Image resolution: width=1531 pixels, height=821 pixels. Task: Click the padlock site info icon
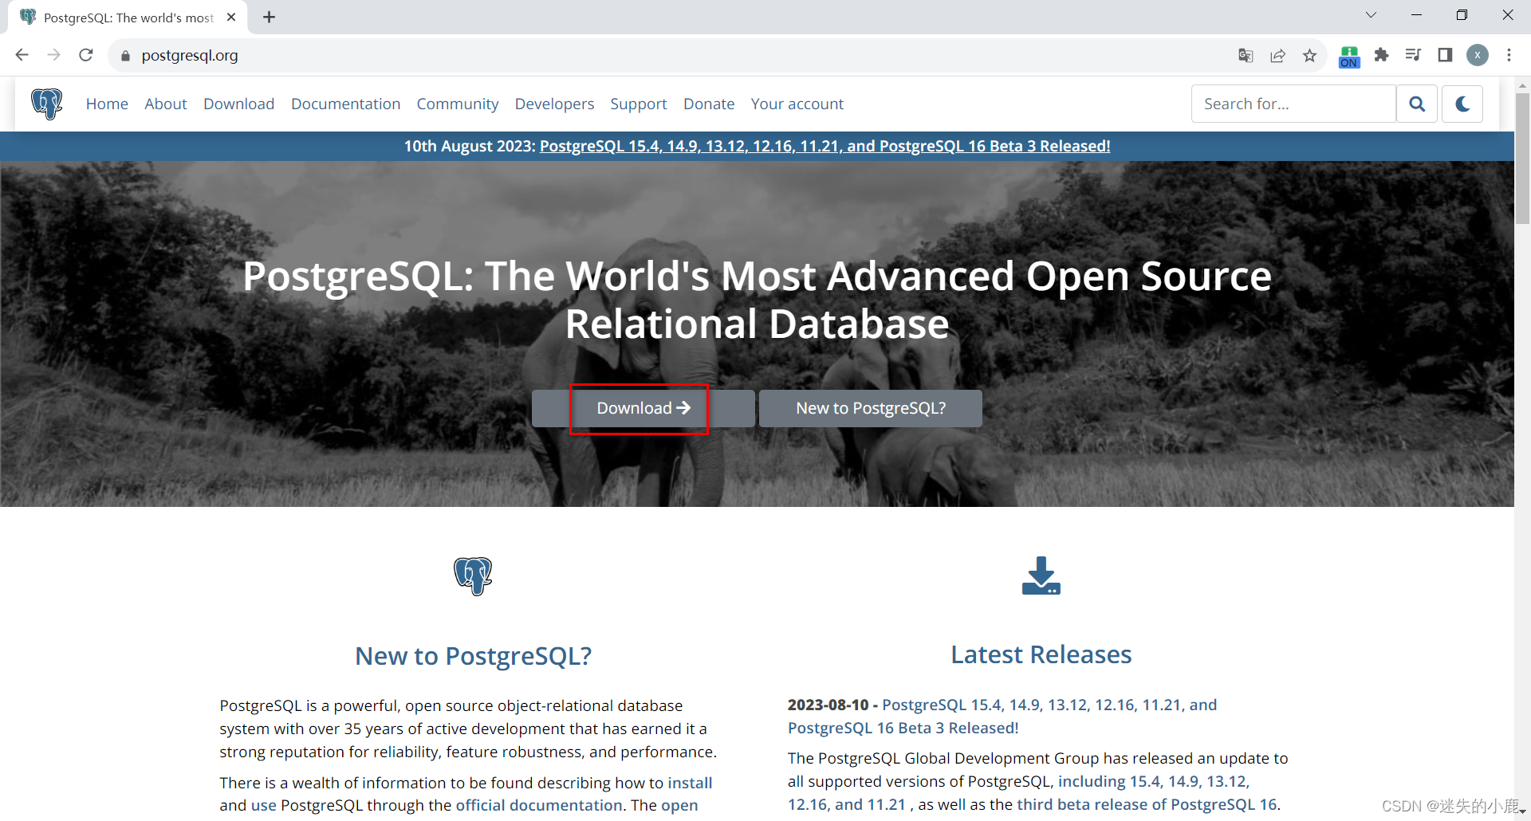[x=125, y=56]
